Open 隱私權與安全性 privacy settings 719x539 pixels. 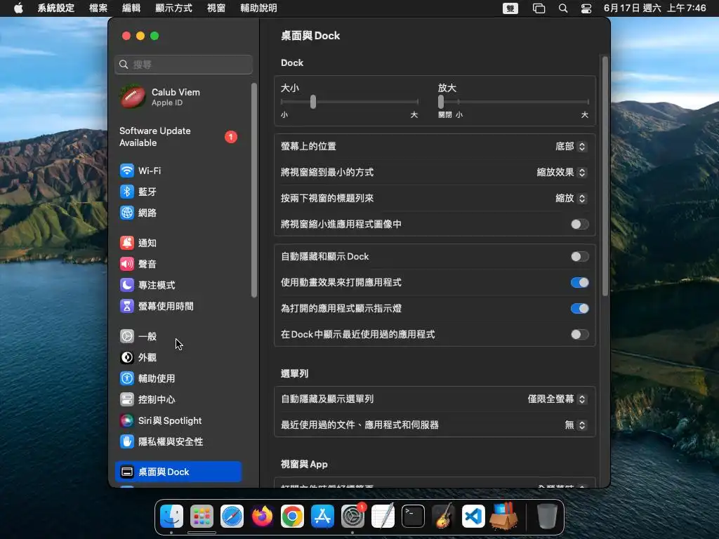click(179, 442)
